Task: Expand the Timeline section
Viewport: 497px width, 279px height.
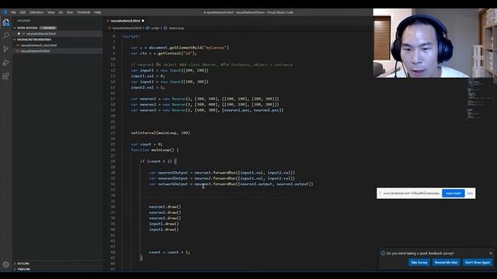Action: (x=24, y=269)
